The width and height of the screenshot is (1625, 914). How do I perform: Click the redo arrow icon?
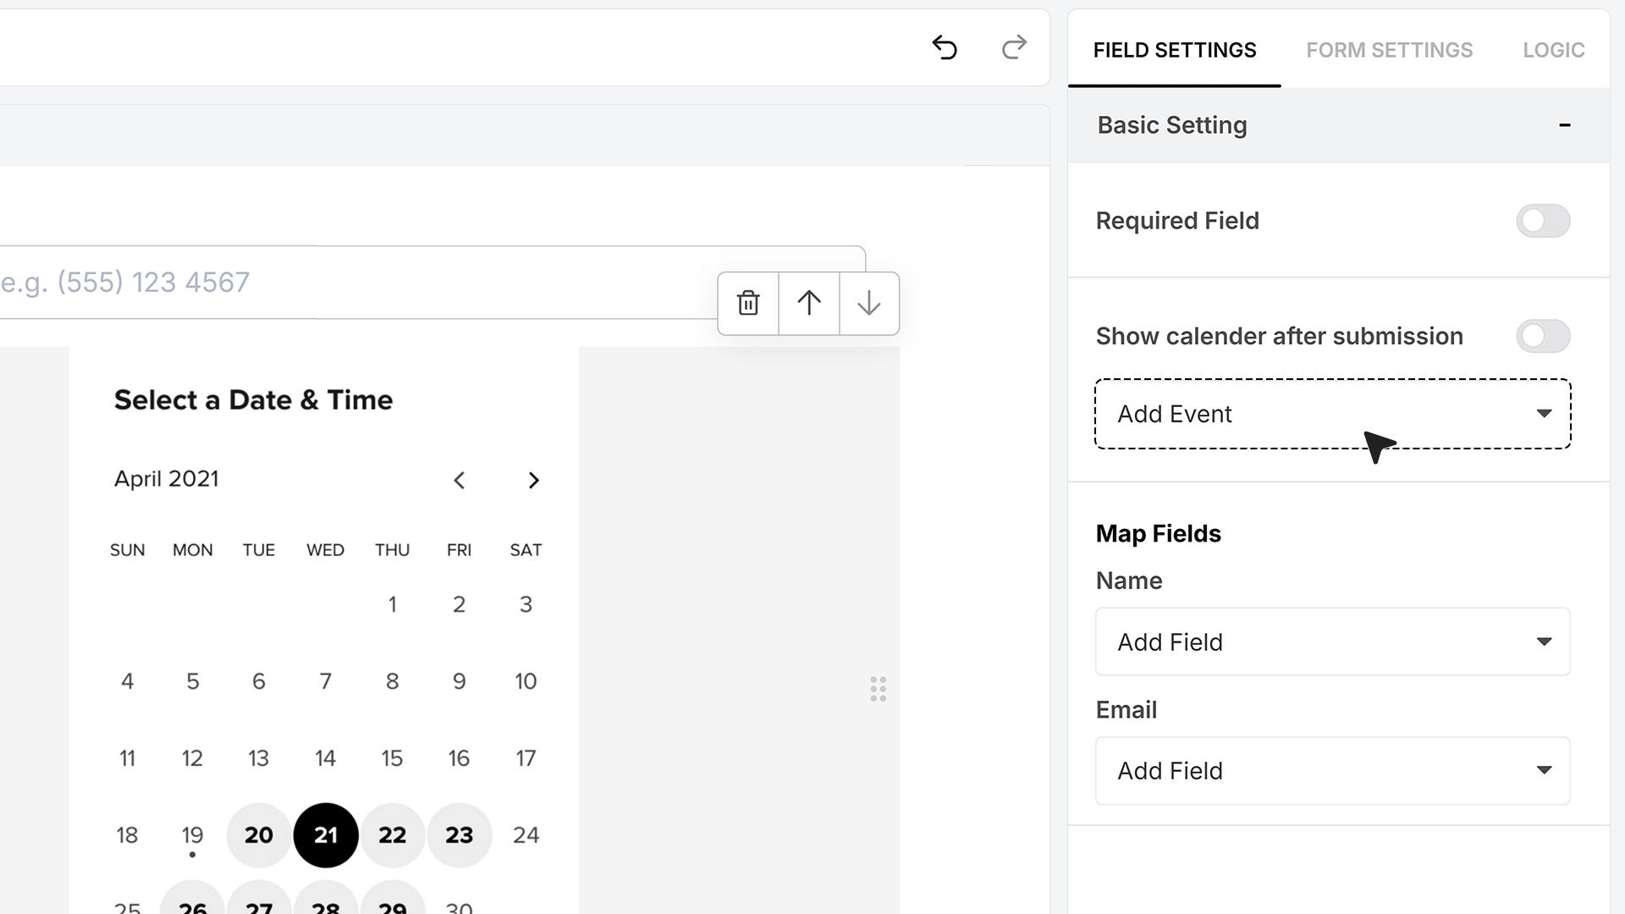(1014, 47)
